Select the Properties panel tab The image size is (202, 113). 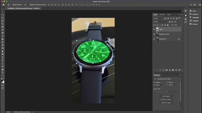(x=157, y=75)
